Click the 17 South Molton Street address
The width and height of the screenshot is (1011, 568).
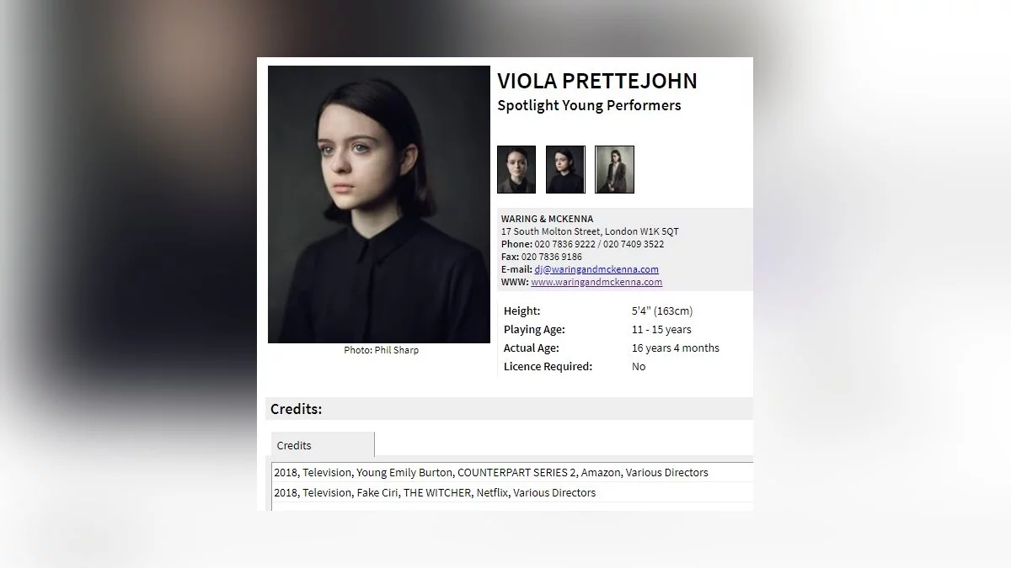coord(590,231)
